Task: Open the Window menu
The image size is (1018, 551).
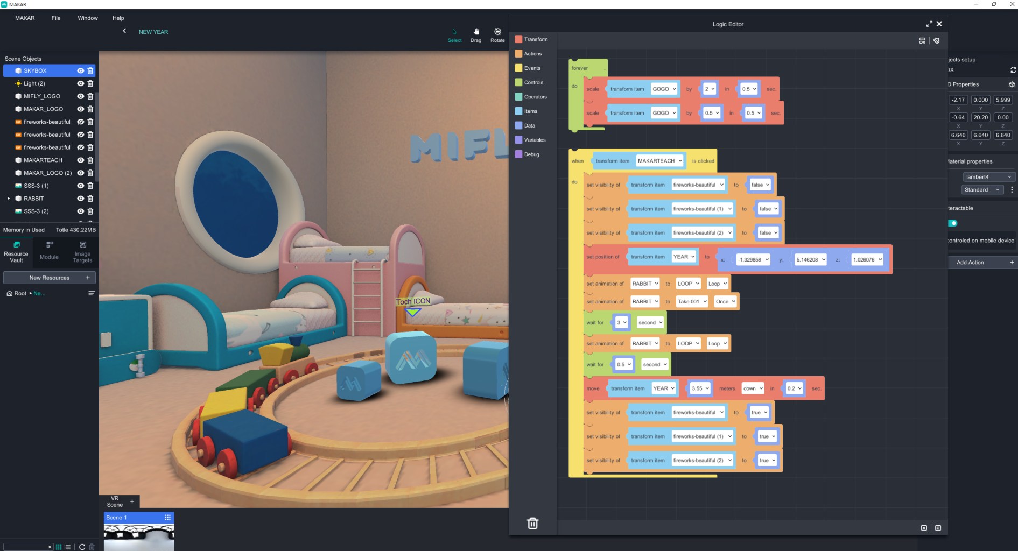Action: 87,18
